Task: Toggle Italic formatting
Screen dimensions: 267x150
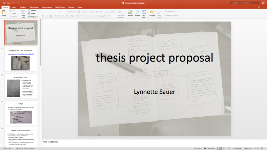Action: coord(47,16)
